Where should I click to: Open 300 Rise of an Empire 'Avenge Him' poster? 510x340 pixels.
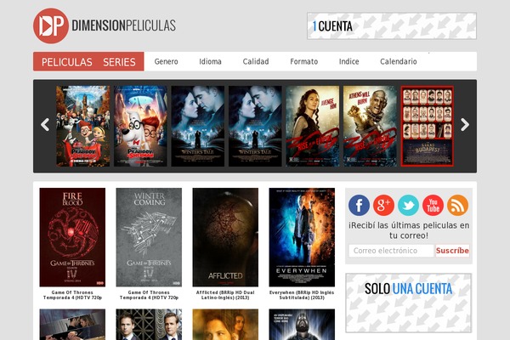click(x=313, y=127)
